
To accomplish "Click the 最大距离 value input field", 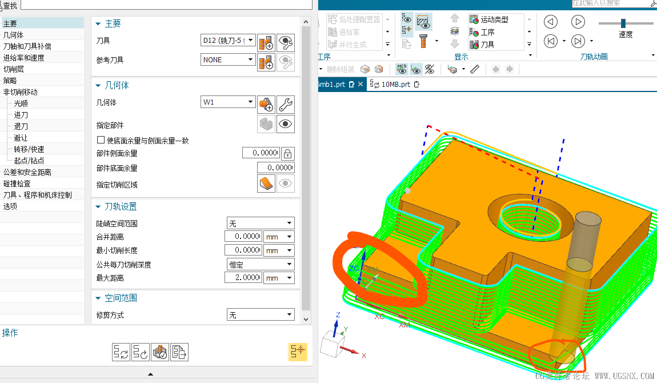I will (x=243, y=278).
